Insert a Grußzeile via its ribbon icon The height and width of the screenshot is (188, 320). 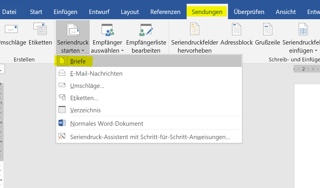coord(268,29)
